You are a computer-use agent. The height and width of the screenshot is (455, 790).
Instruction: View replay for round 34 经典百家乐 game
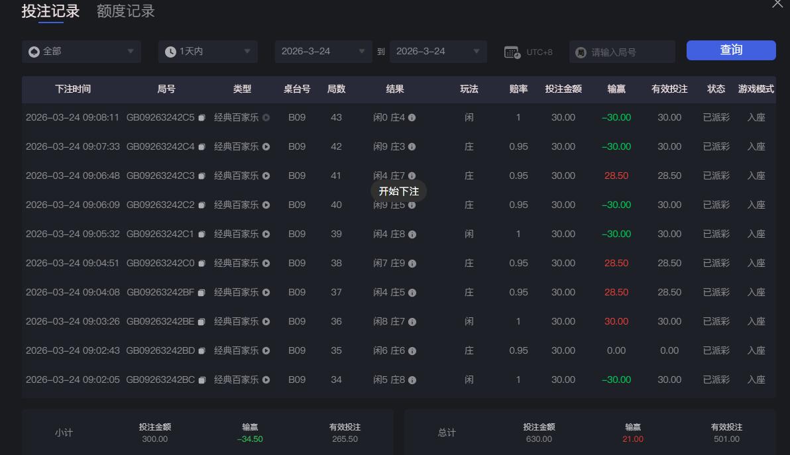click(x=265, y=379)
